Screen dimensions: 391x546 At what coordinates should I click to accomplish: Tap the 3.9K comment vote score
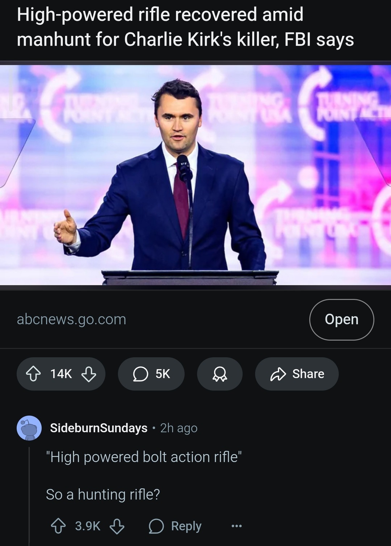(88, 526)
